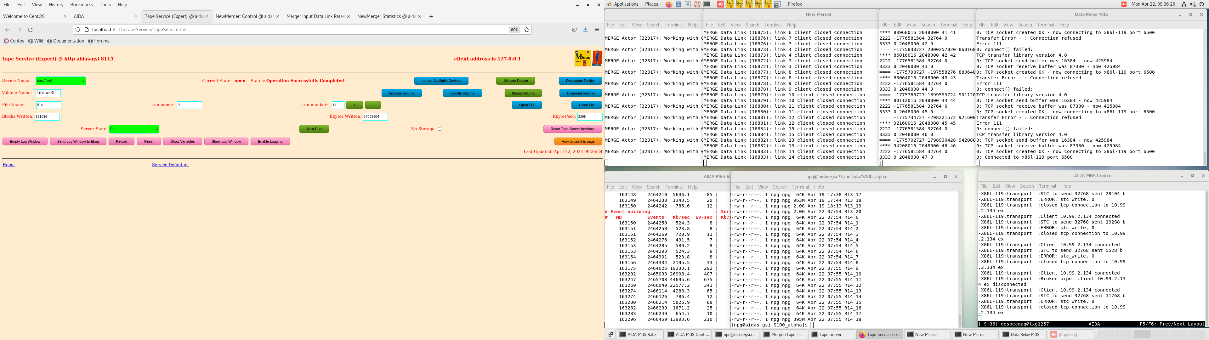Open the Applications menu
This screenshot has height=340, width=1209.
tap(626, 4)
